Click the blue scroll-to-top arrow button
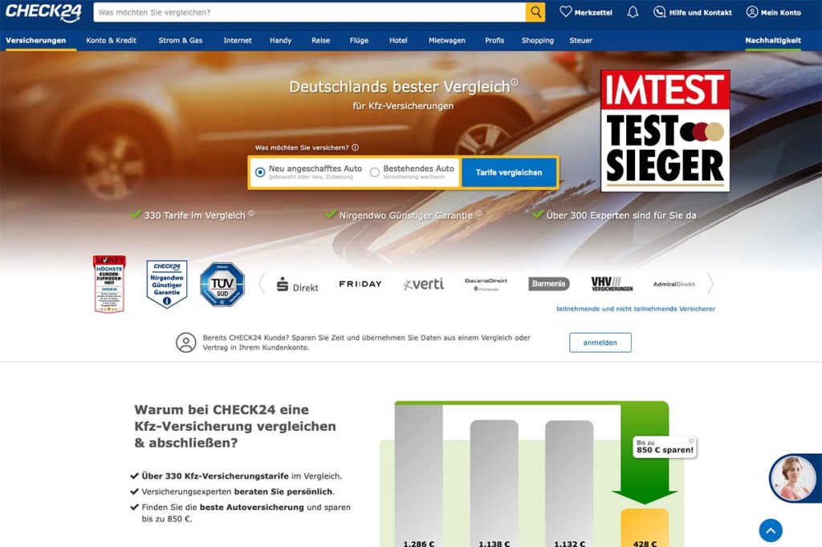The height and width of the screenshot is (547, 822). point(771,530)
